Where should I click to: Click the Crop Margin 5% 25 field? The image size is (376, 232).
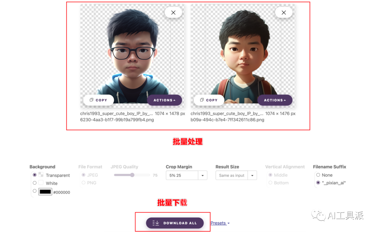[x=182, y=175]
